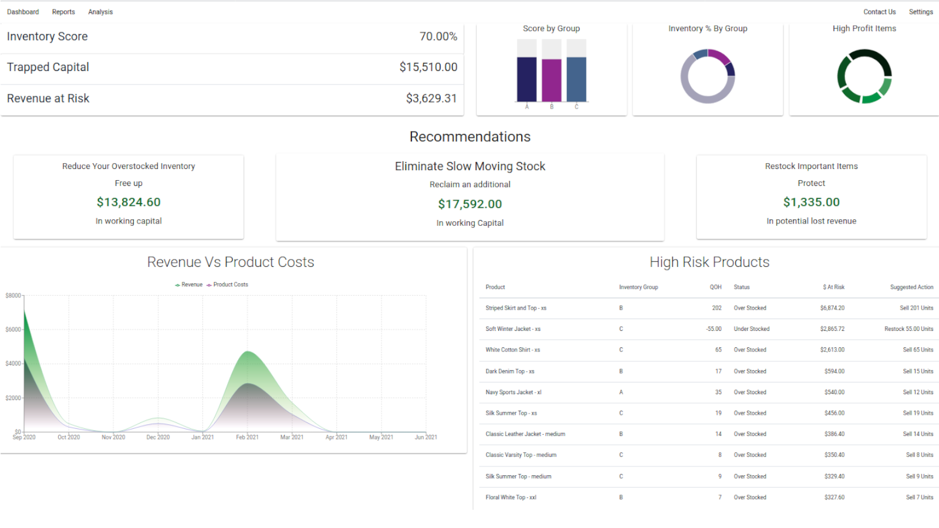Open the Settings link

point(921,12)
